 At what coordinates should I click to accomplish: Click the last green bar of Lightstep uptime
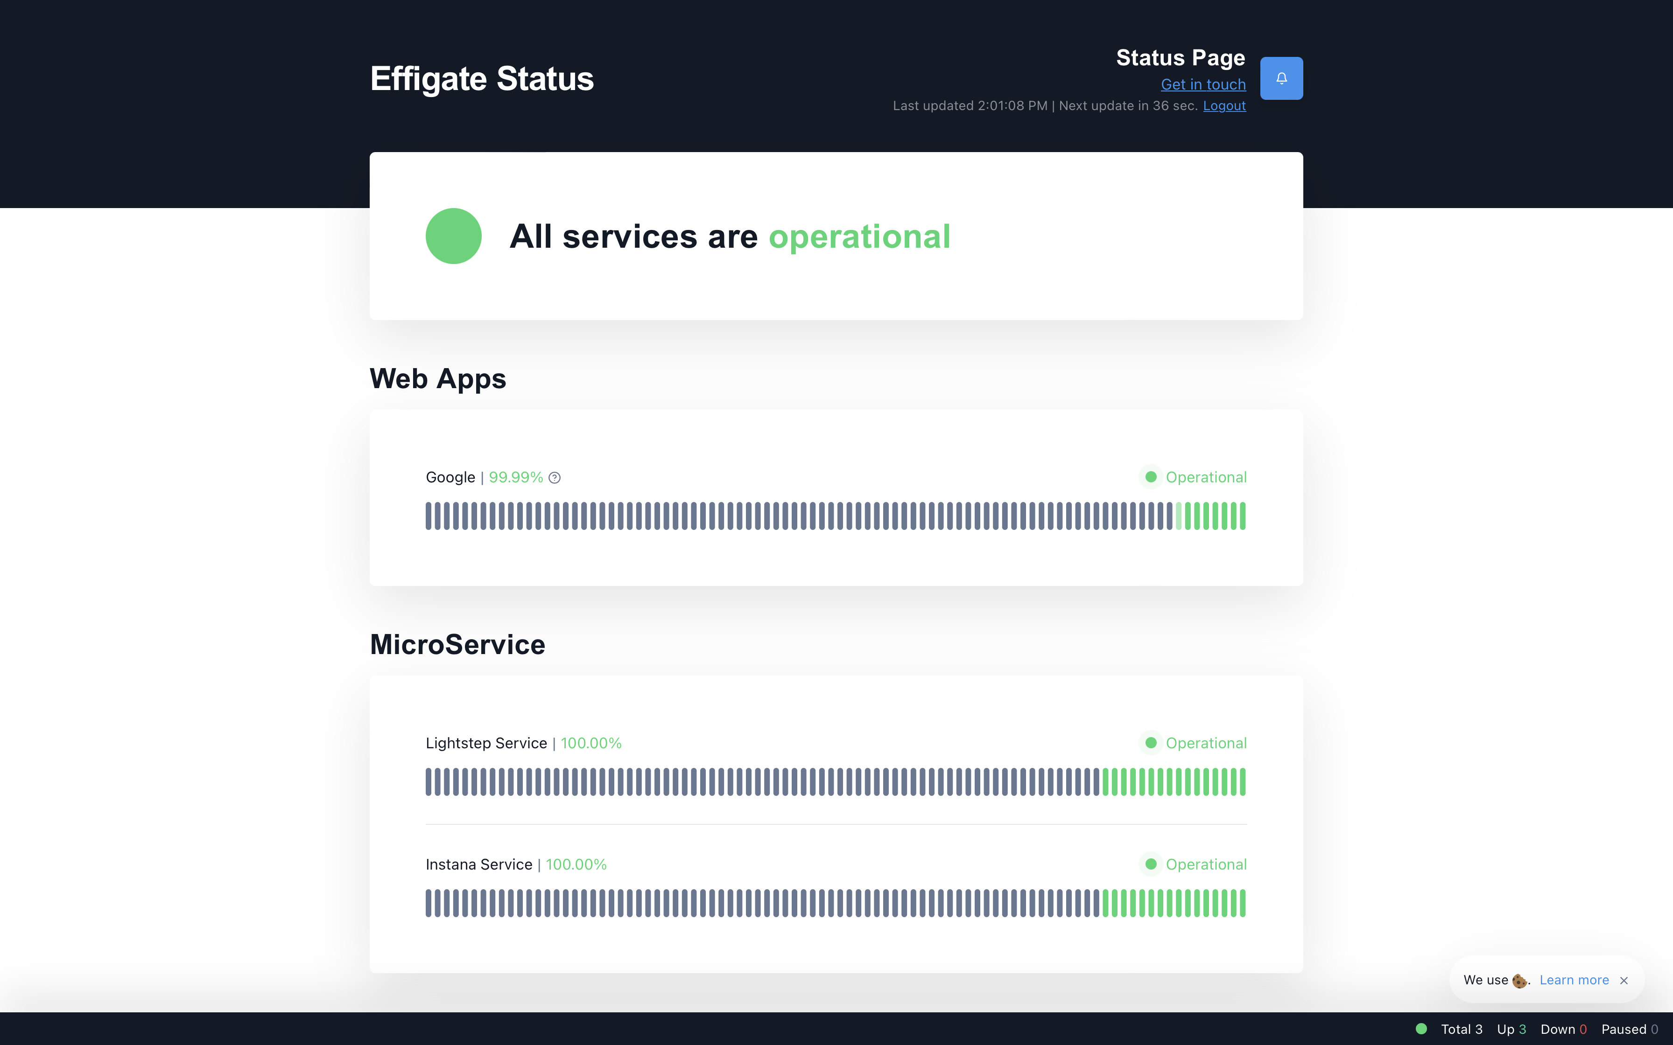tap(1242, 782)
